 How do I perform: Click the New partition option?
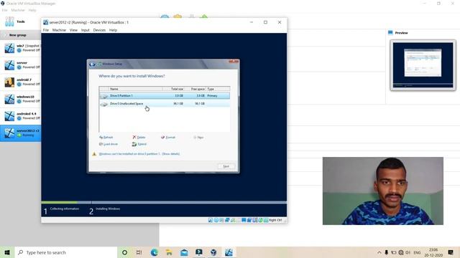coord(198,137)
